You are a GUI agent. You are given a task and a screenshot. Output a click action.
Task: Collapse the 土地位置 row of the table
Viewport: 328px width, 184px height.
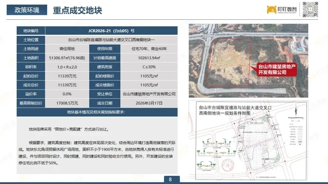pos(31,39)
